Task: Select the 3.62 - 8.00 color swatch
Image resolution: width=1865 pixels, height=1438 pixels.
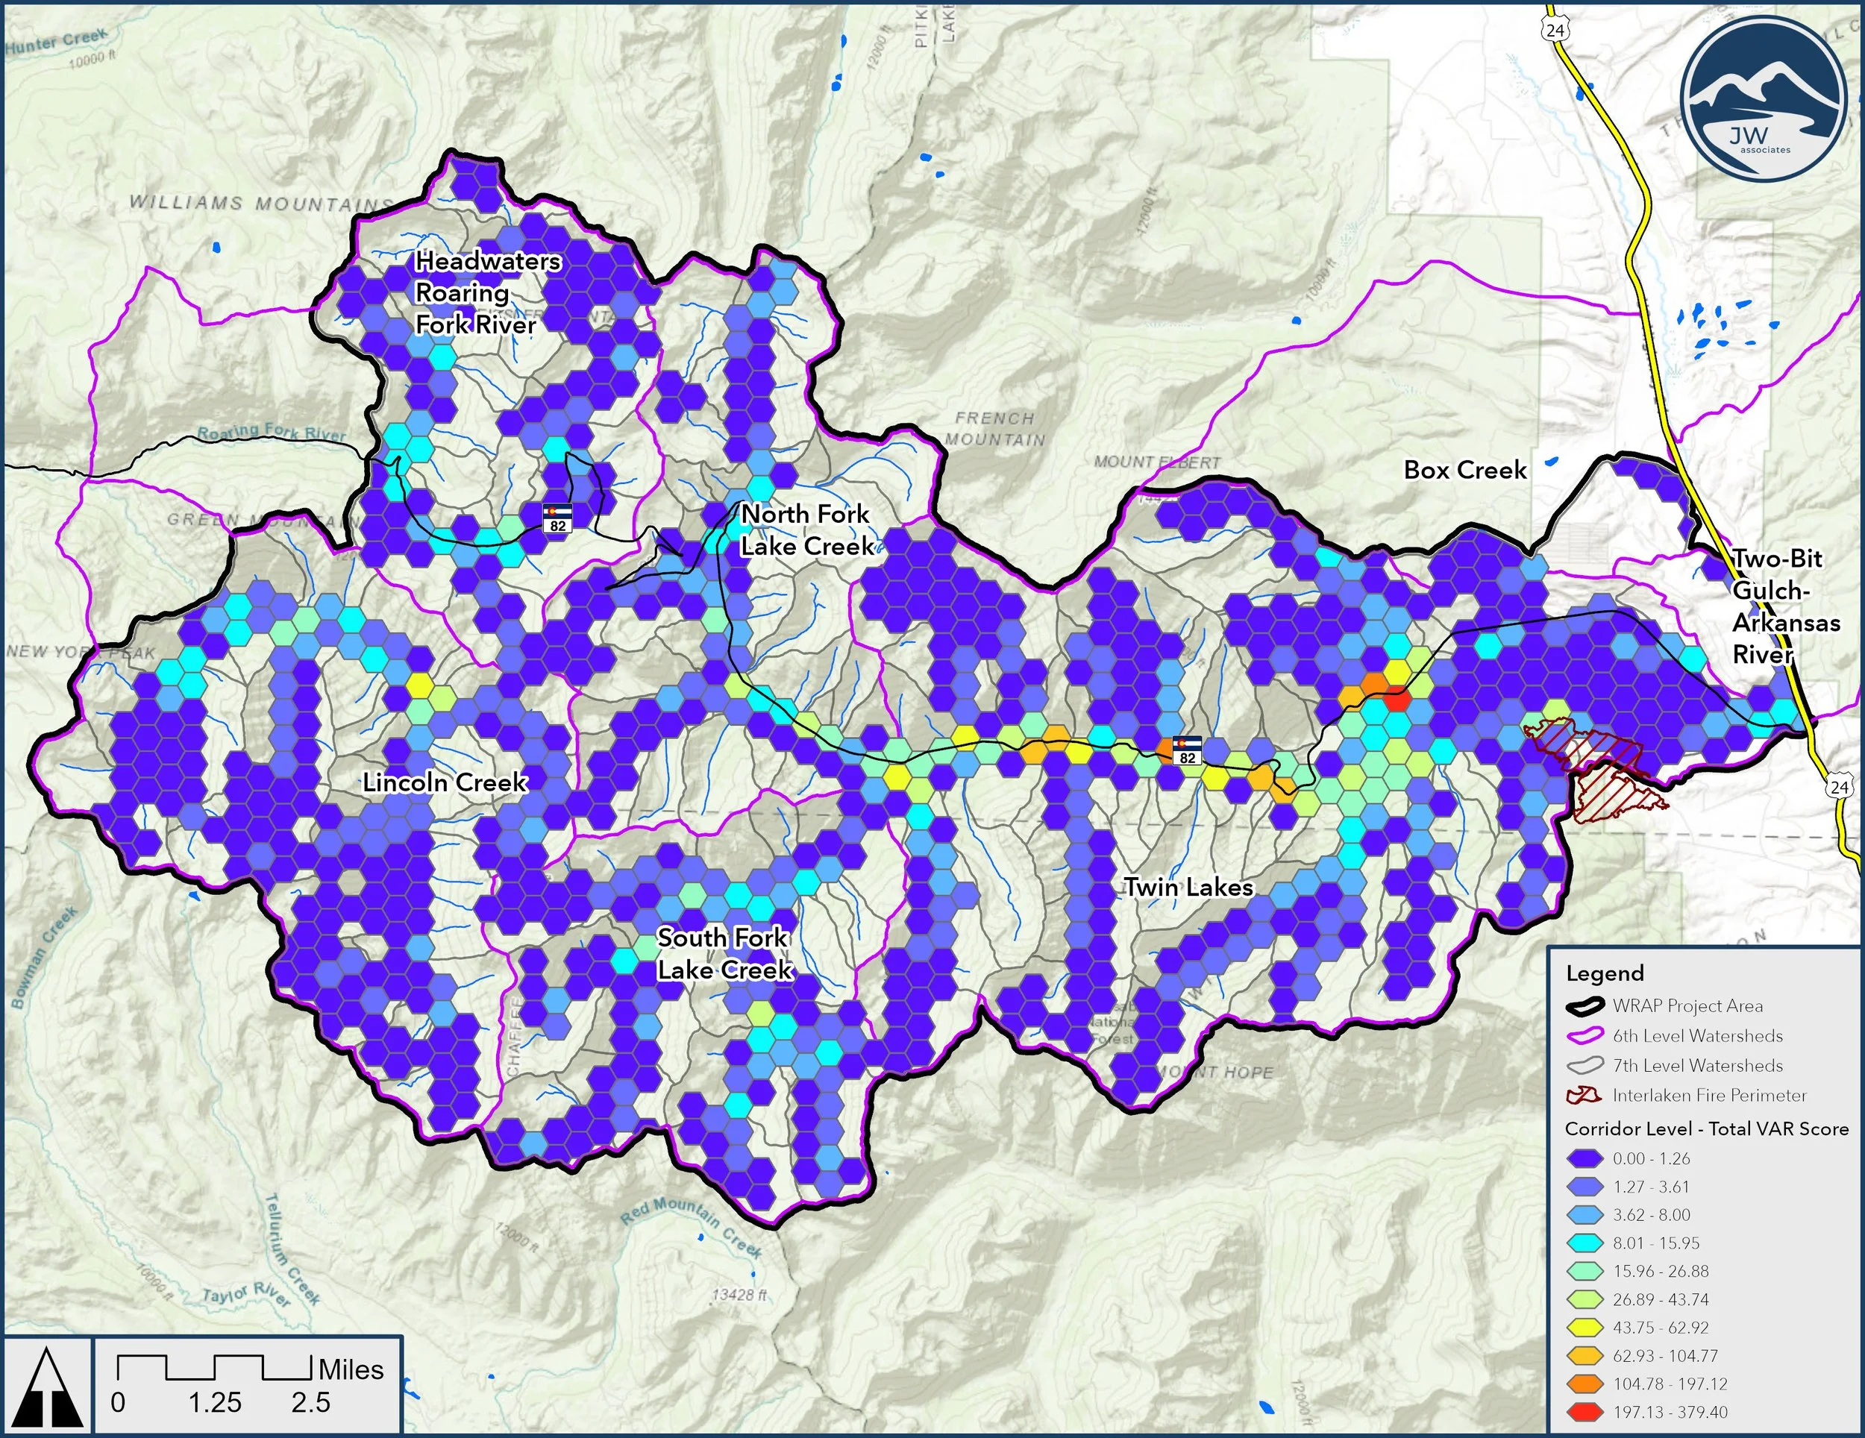Action: pos(1585,1215)
